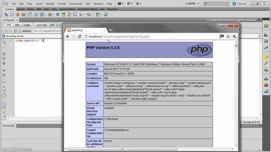Click the Select Parent Tag icon
The image size is (271, 152).
click(4, 71)
